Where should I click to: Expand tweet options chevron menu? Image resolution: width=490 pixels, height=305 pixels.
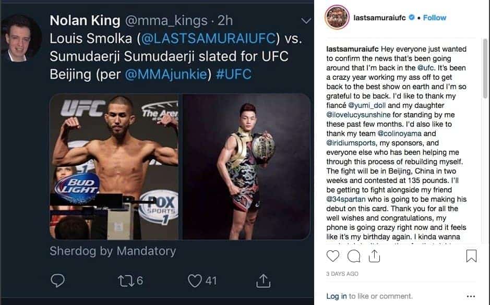(307, 21)
